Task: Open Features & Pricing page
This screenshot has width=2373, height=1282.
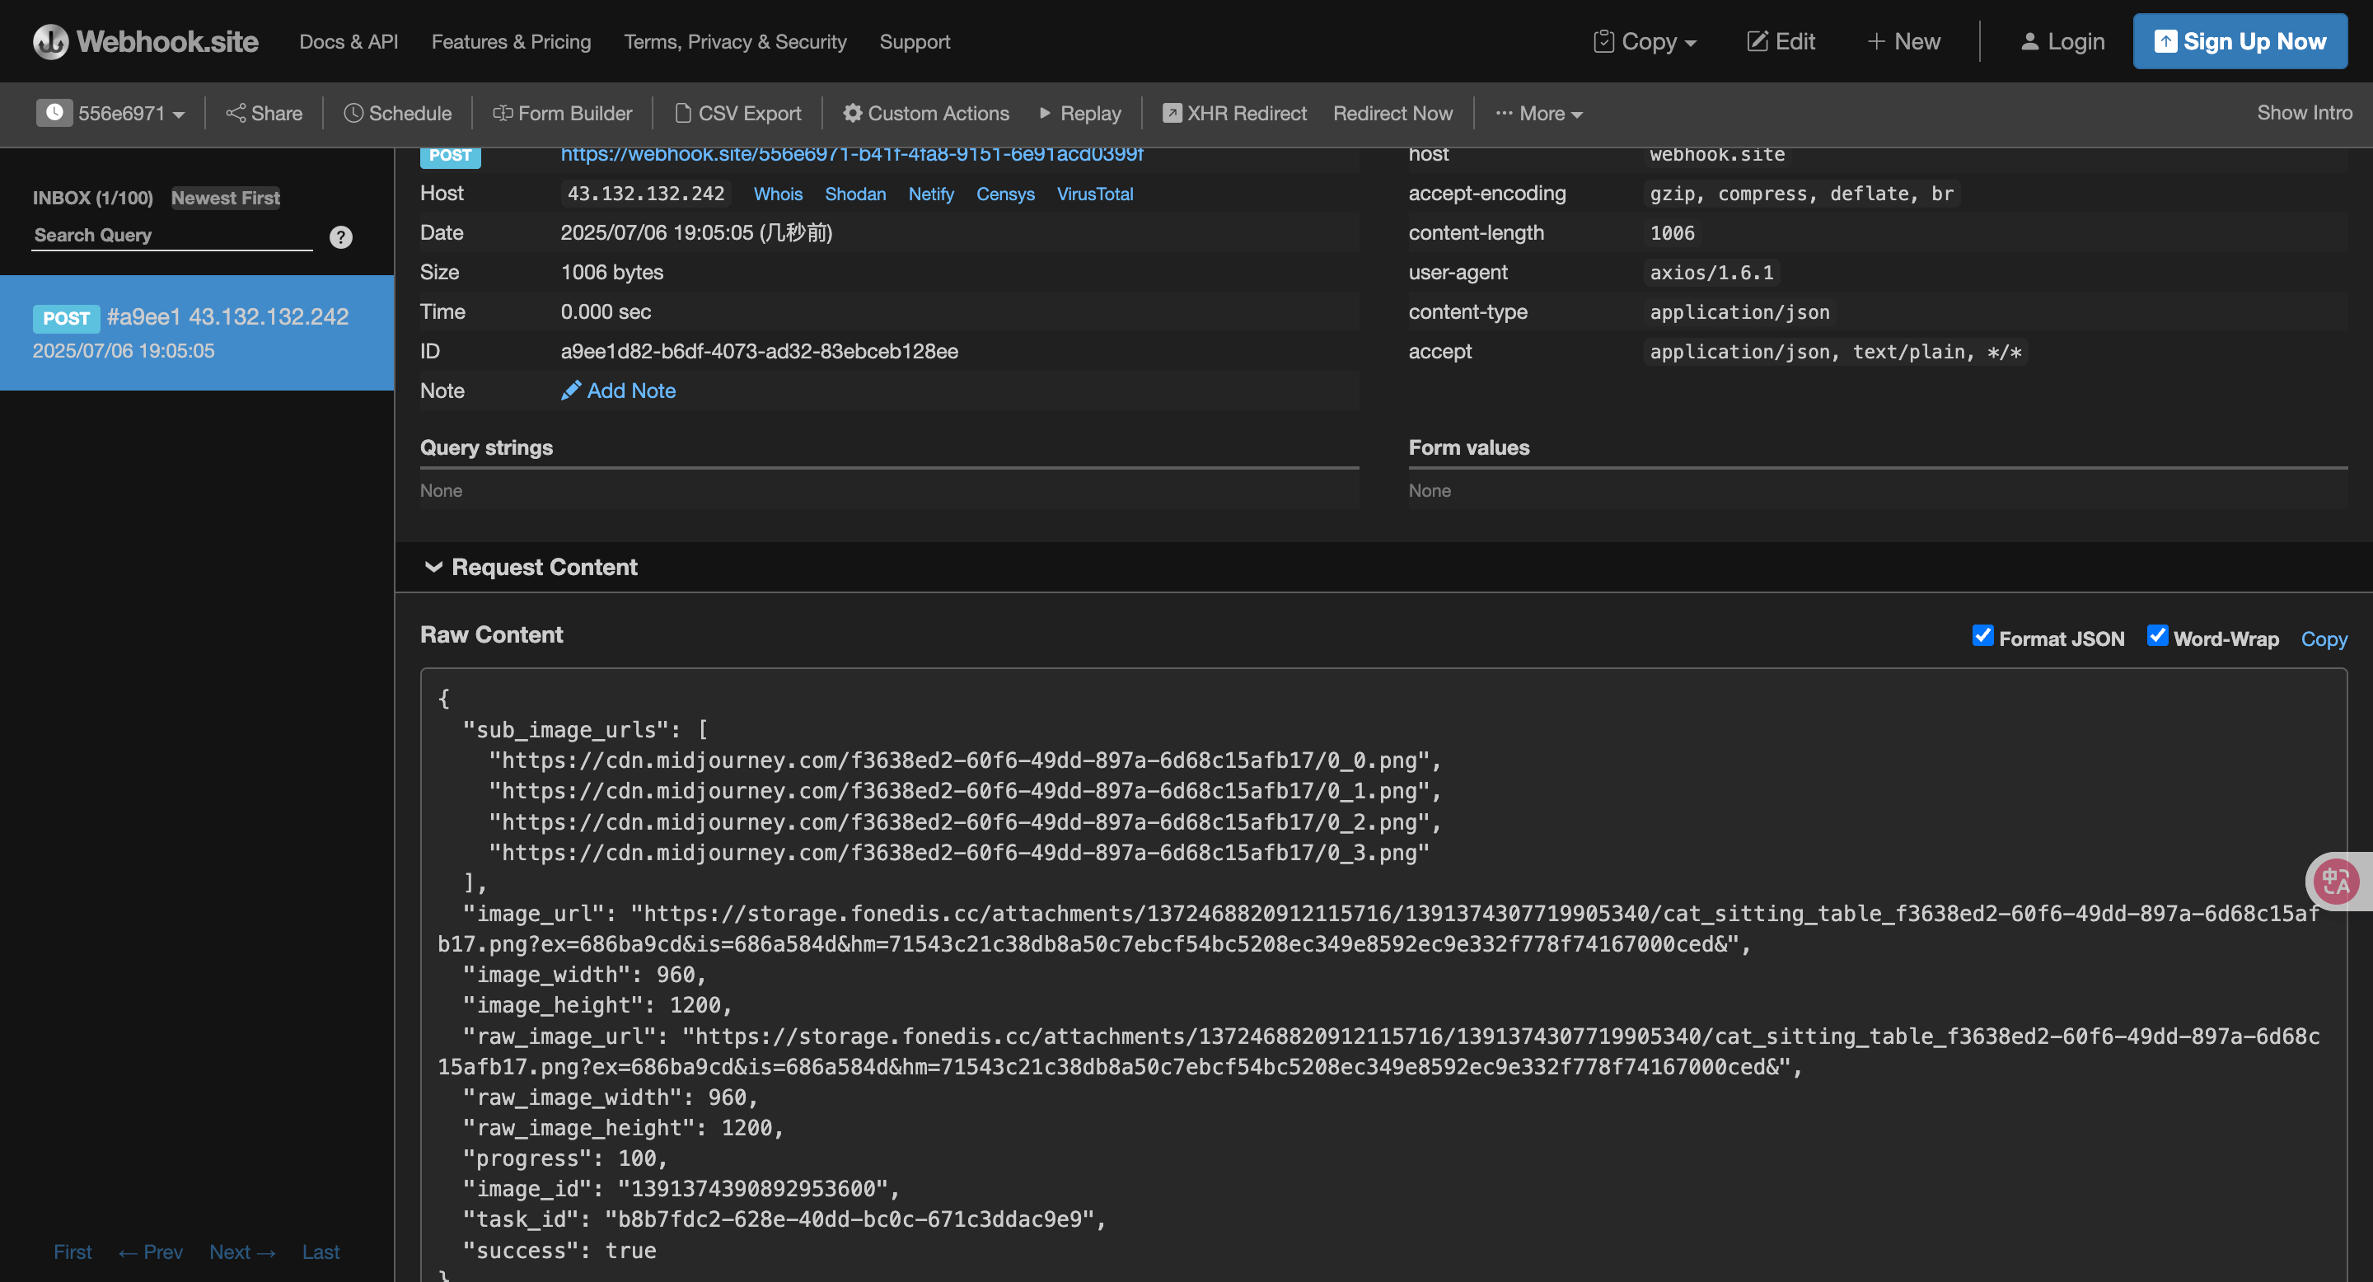Action: (x=511, y=41)
